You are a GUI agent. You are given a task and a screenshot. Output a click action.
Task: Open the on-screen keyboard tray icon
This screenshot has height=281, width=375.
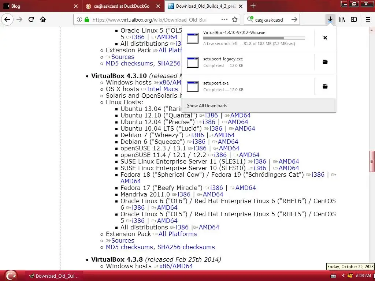click(x=333, y=276)
